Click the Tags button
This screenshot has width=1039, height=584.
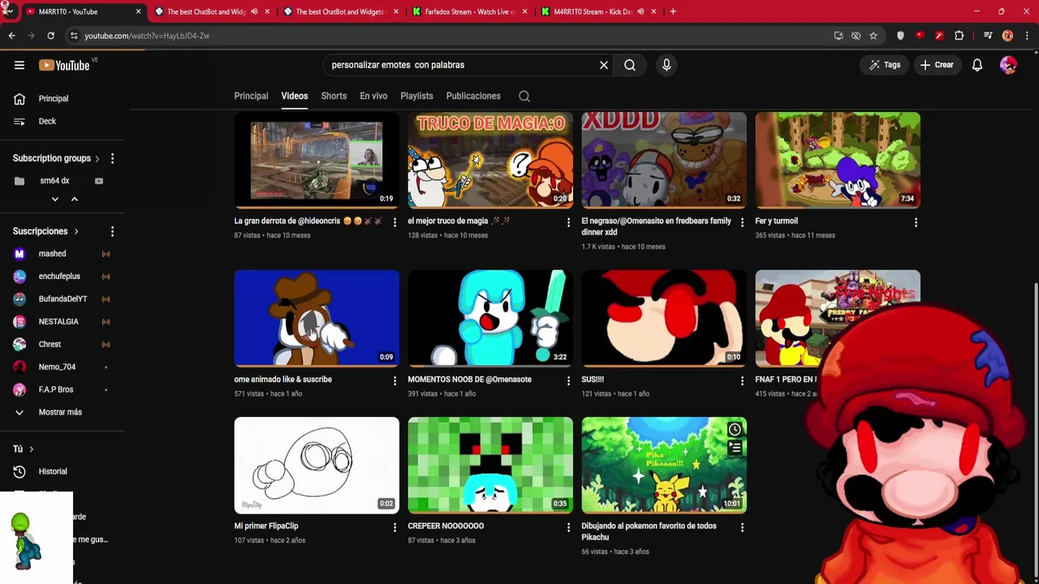tap(885, 65)
